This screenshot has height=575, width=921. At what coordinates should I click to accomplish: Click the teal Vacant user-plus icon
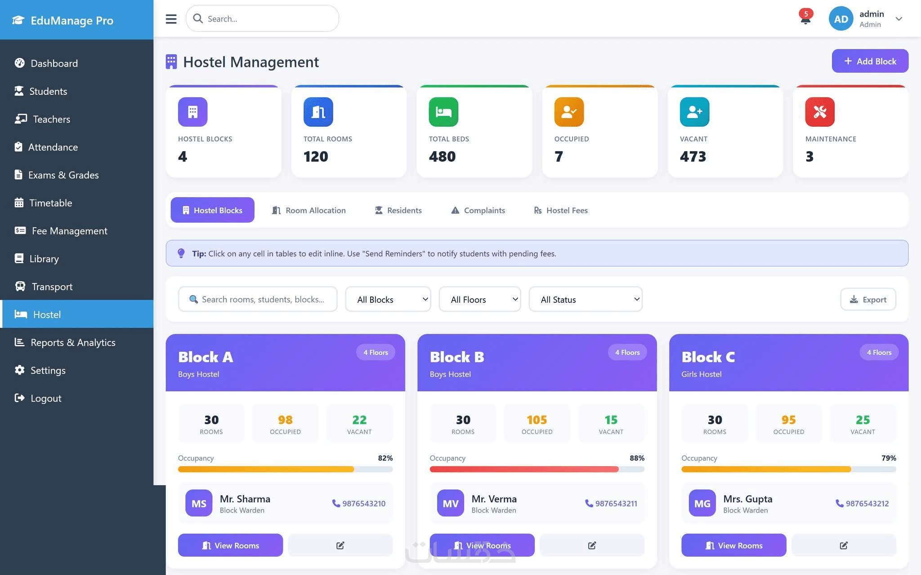click(694, 112)
